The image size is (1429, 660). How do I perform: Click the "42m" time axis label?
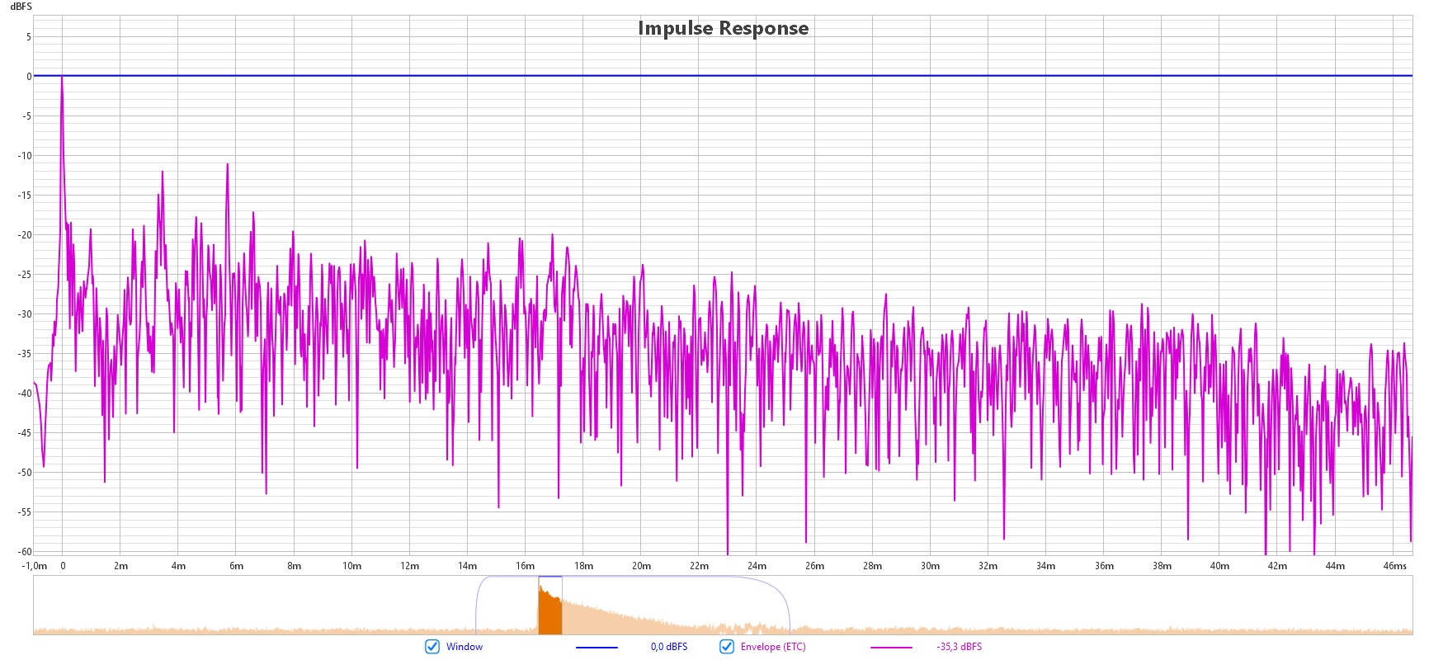click(1277, 566)
